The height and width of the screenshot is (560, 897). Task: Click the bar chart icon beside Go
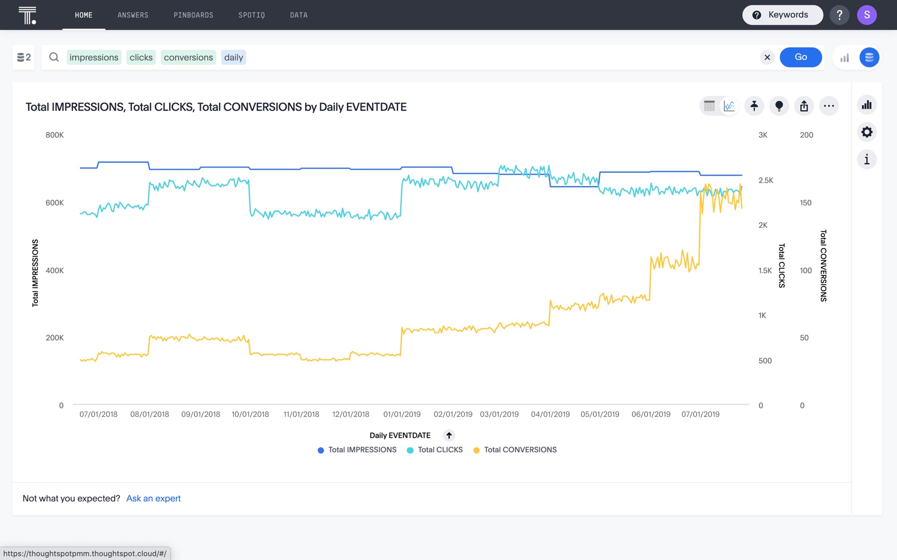(x=845, y=58)
